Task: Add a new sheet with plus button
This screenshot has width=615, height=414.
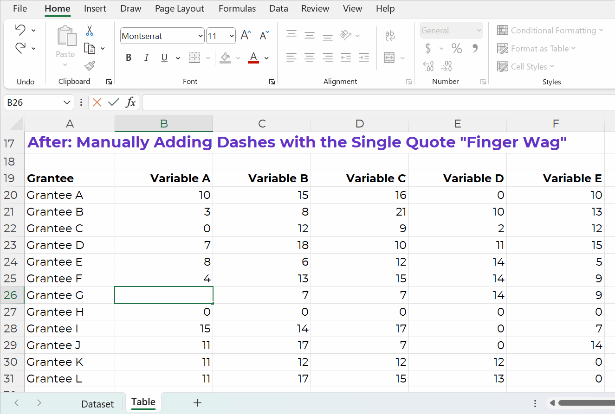Action: (197, 403)
